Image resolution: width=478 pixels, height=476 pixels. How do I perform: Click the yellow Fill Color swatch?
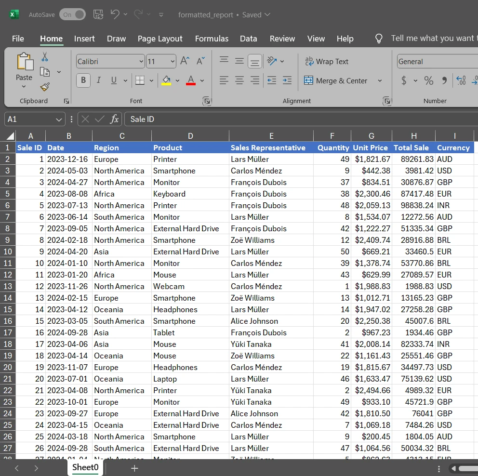pos(166,80)
